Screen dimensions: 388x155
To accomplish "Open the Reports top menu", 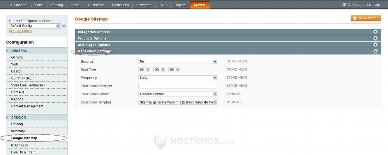I will (180, 5).
